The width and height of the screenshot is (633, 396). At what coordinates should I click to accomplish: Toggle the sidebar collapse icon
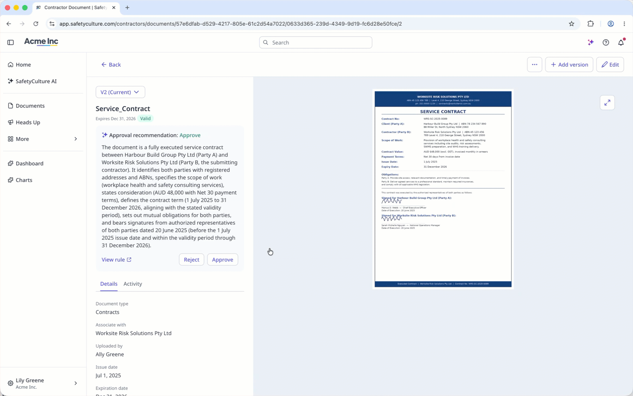(11, 42)
